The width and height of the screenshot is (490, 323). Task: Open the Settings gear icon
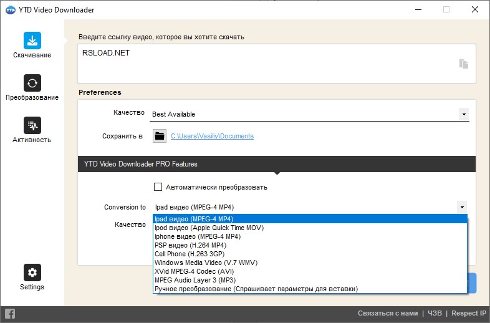point(32,272)
